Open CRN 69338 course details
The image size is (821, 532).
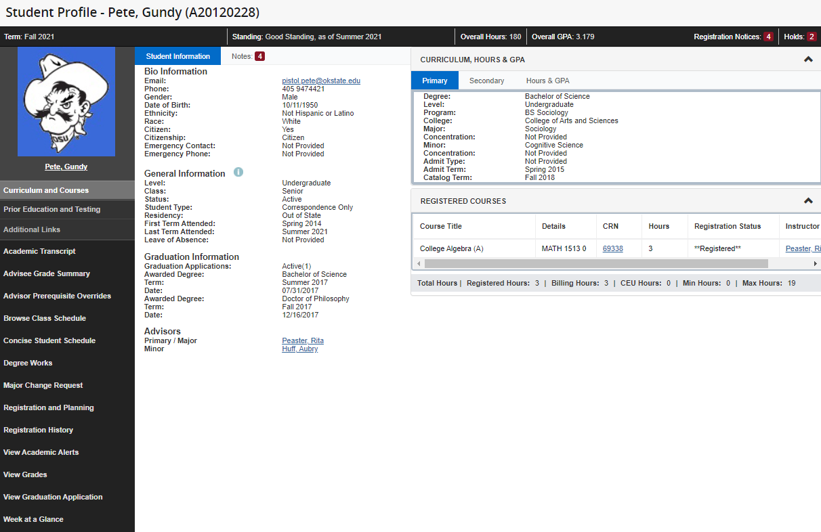point(611,248)
